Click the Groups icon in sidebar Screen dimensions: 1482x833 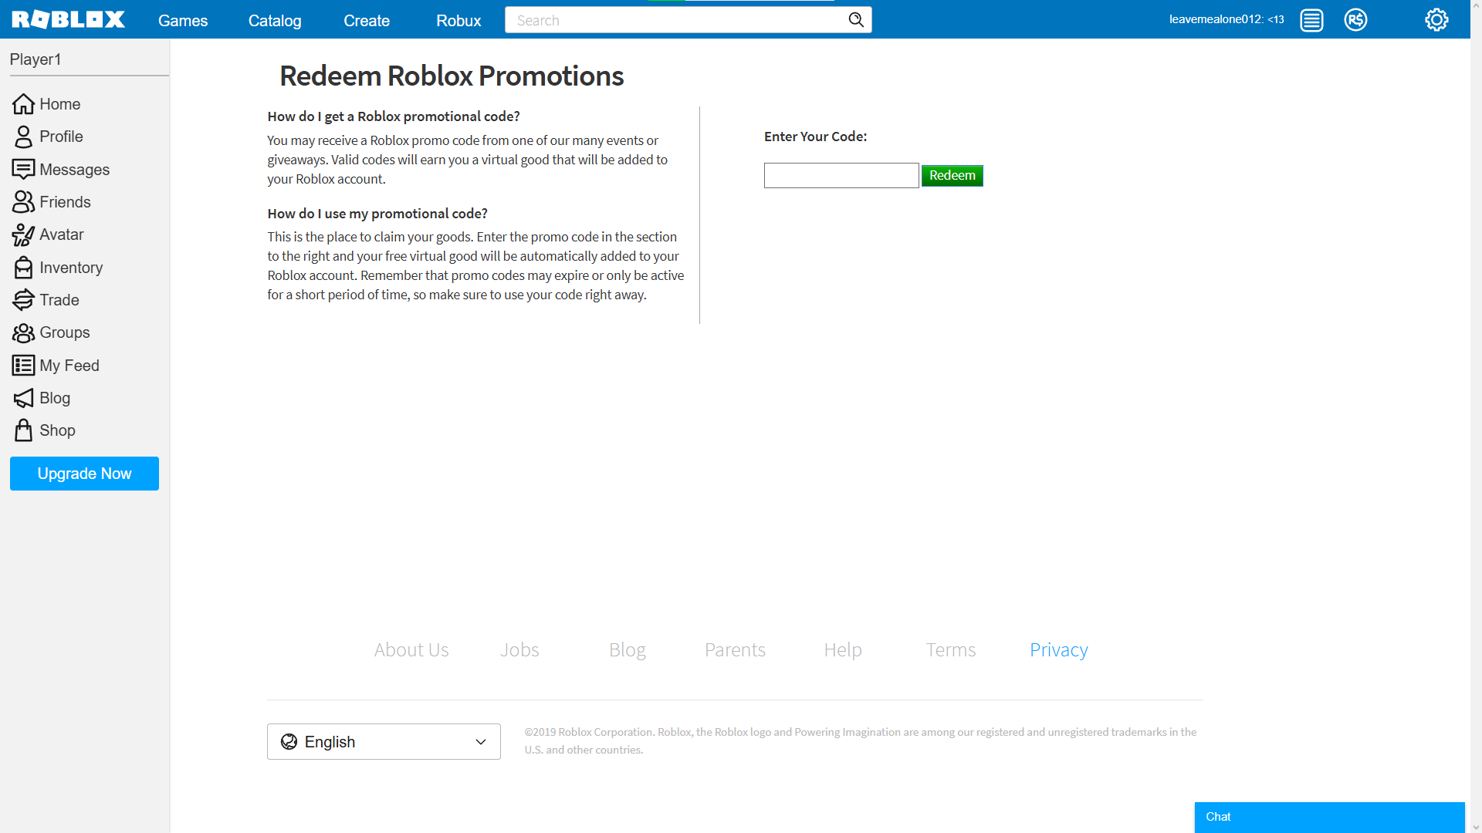tap(23, 332)
